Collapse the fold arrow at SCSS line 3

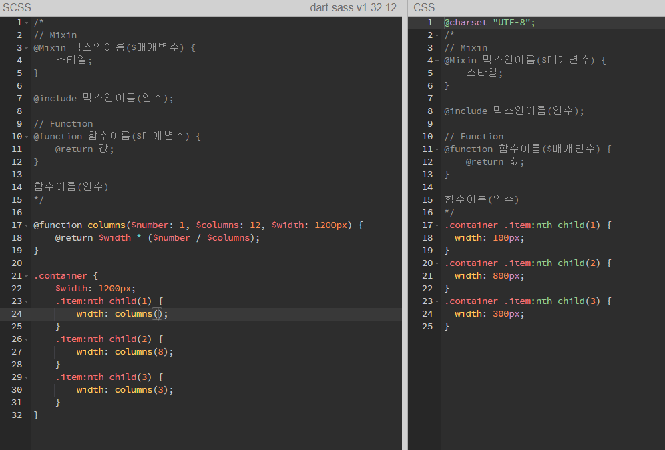(26, 48)
